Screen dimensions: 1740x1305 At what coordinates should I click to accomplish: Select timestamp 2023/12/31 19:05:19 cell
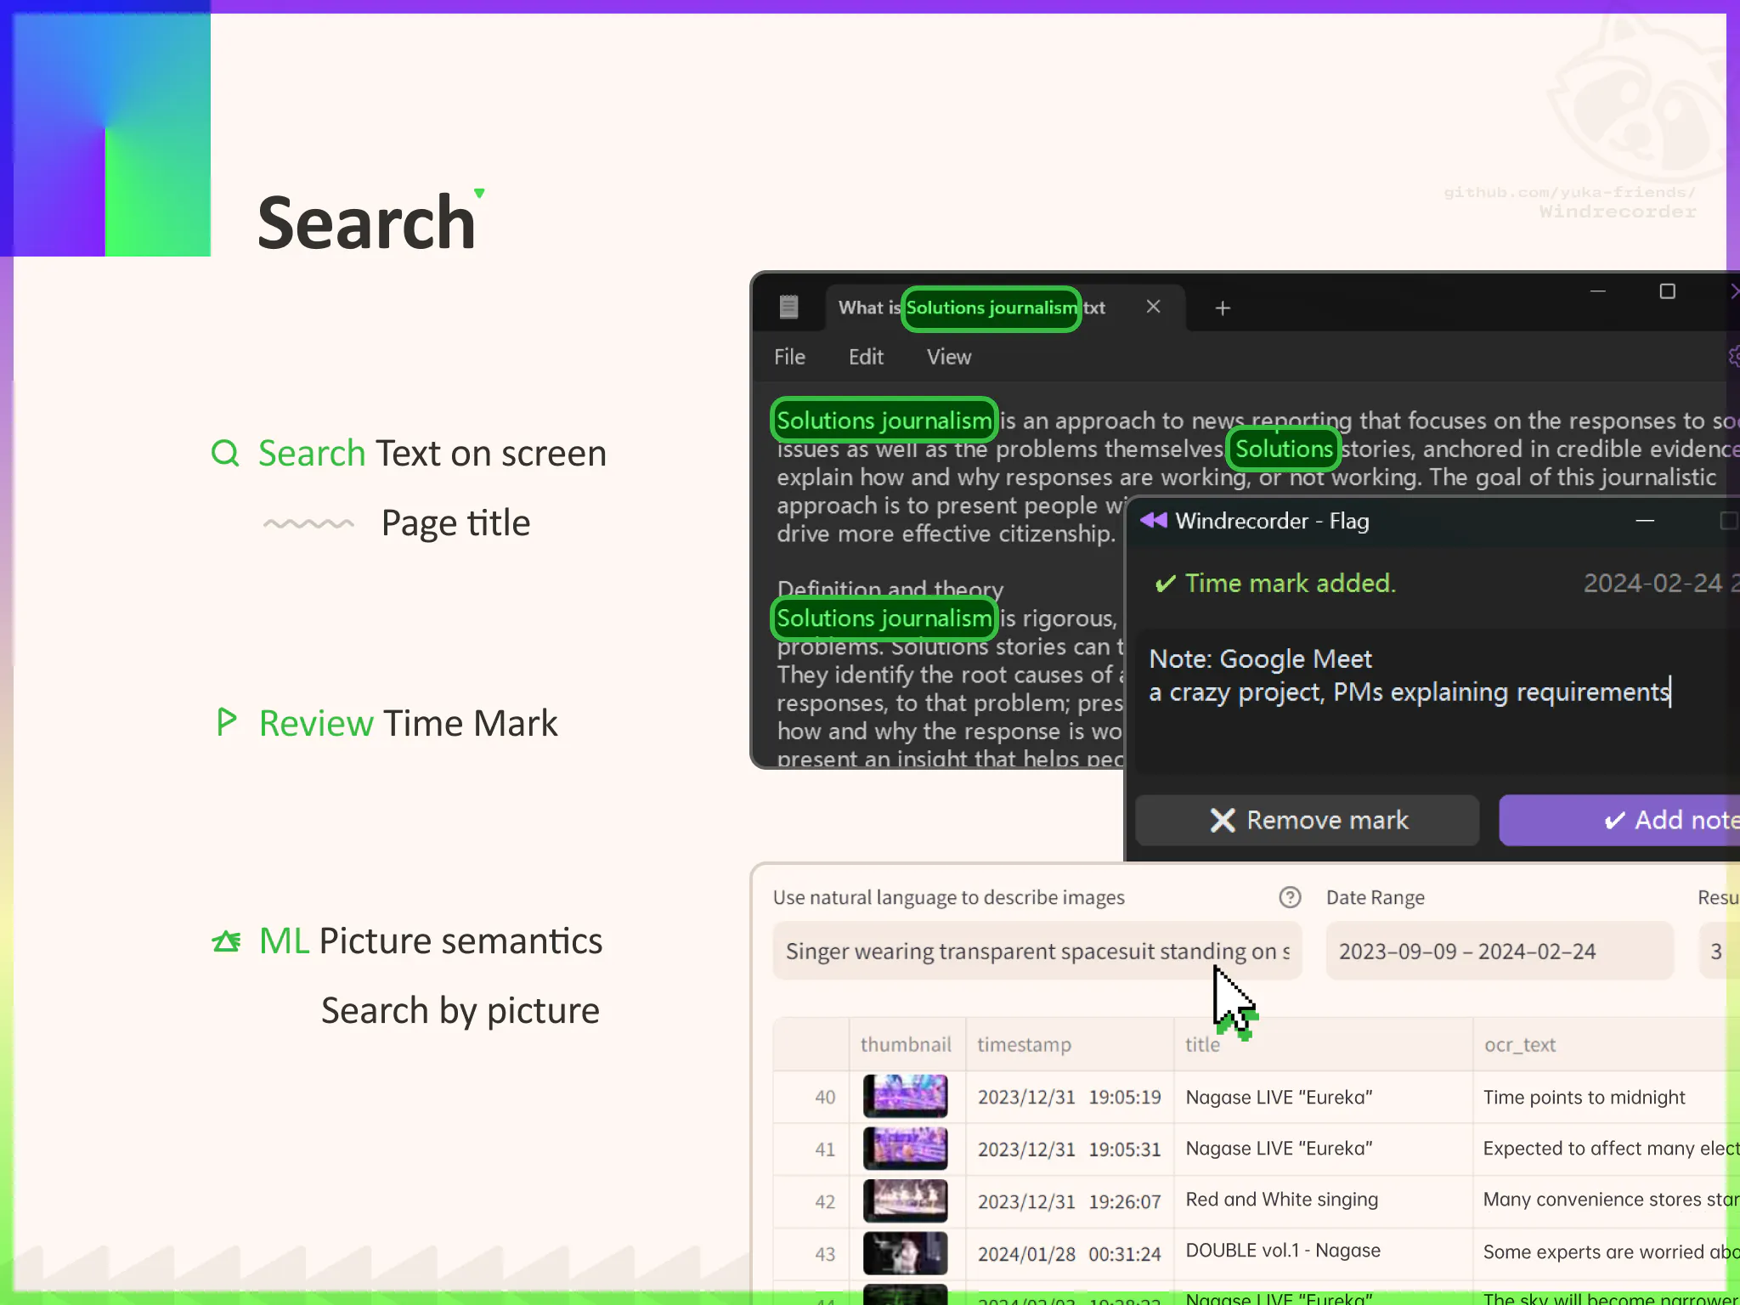1069,1097
